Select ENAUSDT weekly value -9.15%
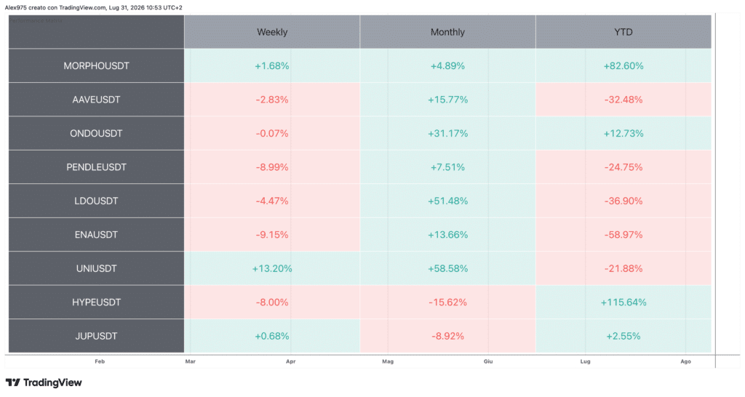 [x=272, y=235]
